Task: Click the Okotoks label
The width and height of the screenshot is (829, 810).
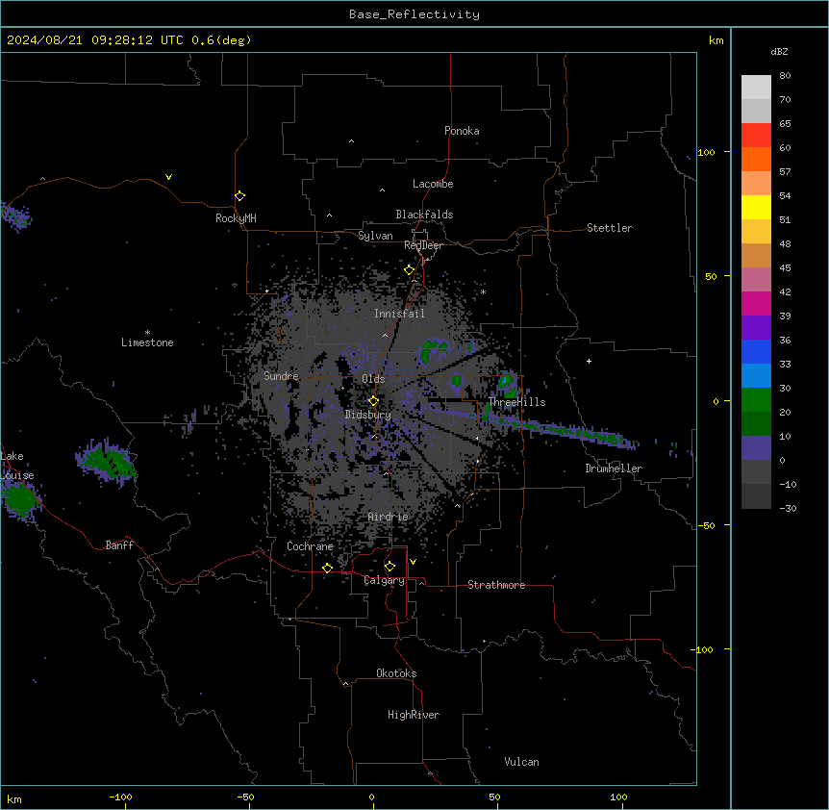Action: (x=396, y=673)
